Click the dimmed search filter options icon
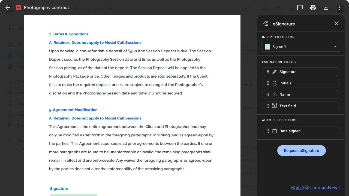The image size is (349, 196). point(245,9)
